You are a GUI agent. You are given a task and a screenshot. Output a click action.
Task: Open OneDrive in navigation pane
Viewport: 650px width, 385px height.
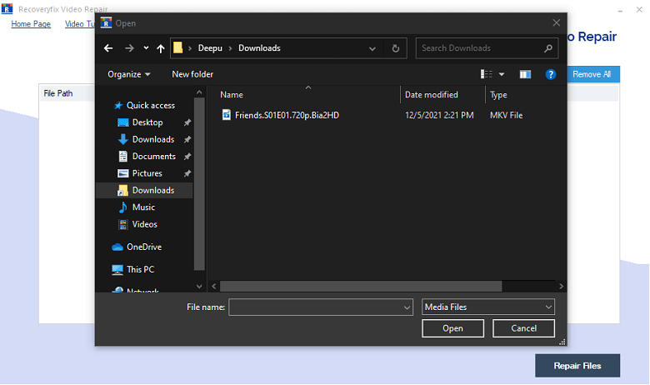pyautogui.click(x=144, y=247)
